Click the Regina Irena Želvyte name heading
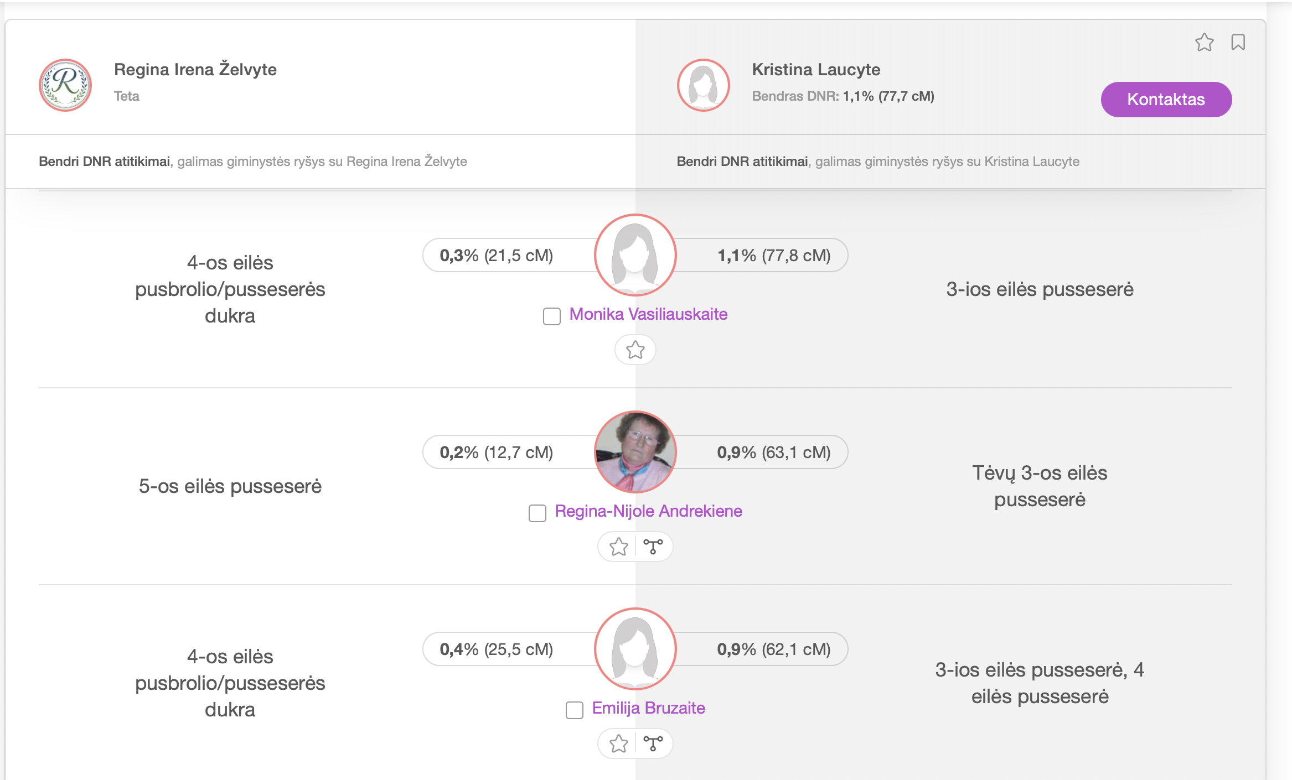The width and height of the screenshot is (1292, 780). [195, 69]
